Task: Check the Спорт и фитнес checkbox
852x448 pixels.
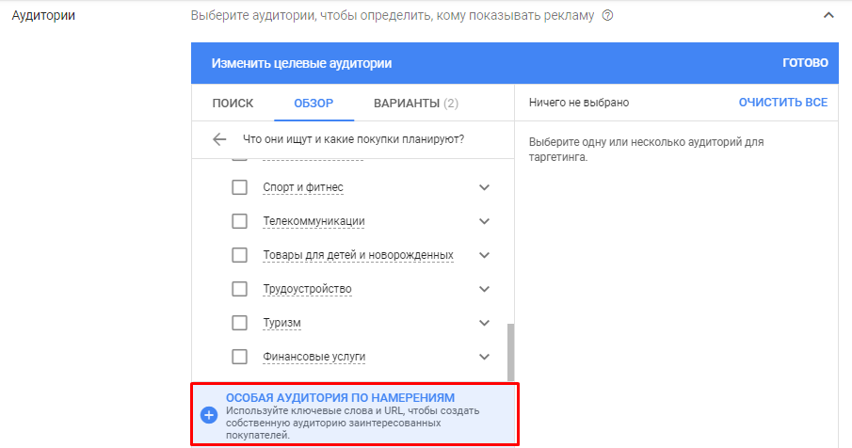Action: [x=239, y=187]
